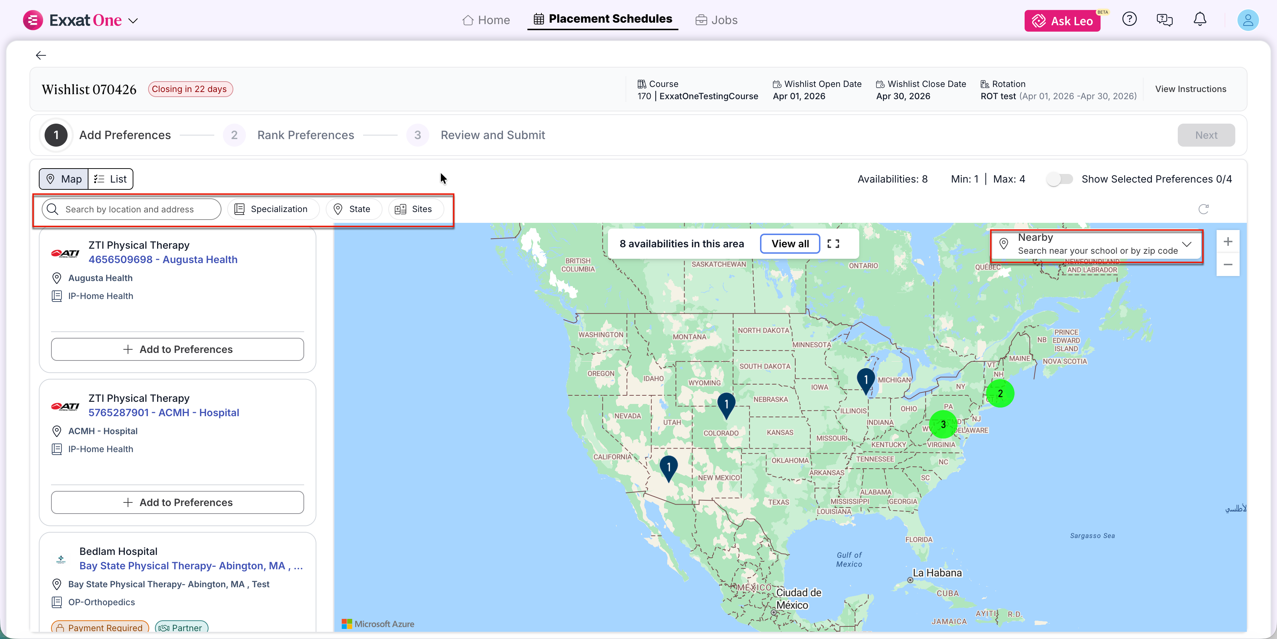Screen dimensions: 1277x639
Task: Click the map fullscreen expand icon
Action: [x=833, y=244]
